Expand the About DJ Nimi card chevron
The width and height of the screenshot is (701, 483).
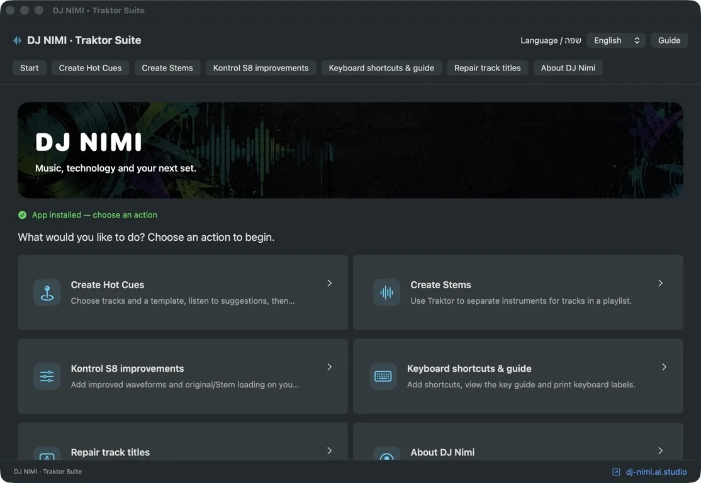pos(660,450)
